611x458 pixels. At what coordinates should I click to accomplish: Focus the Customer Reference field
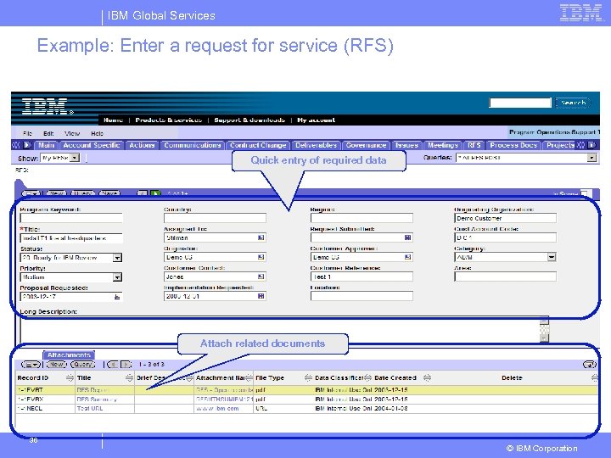tap(362, 276)
